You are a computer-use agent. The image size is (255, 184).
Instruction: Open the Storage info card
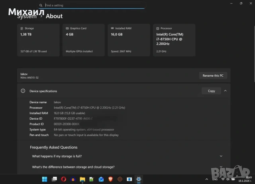[x=38, y=40]
